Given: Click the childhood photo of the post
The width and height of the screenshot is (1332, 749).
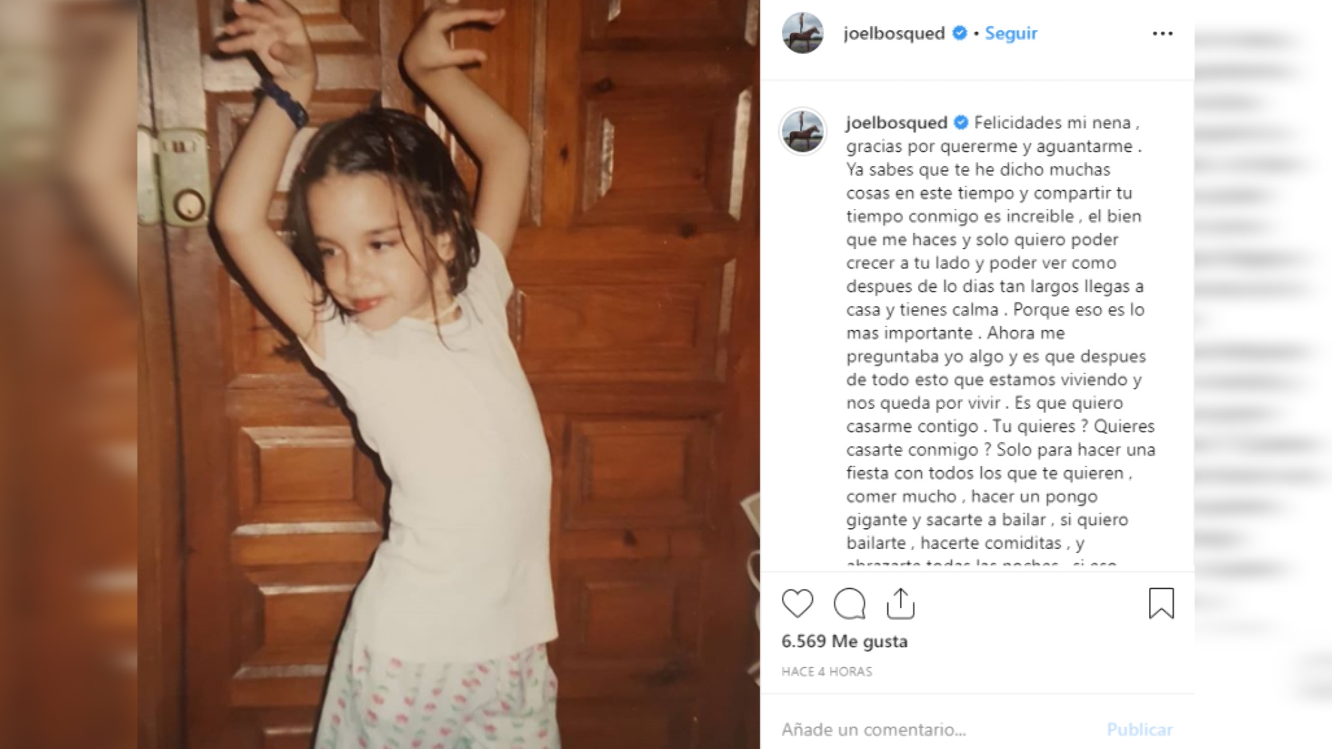Looking at the screenshot, I should [448, 374].
